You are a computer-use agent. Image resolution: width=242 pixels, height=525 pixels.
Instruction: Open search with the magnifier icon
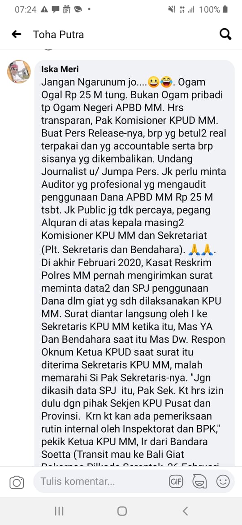(225, 34)
